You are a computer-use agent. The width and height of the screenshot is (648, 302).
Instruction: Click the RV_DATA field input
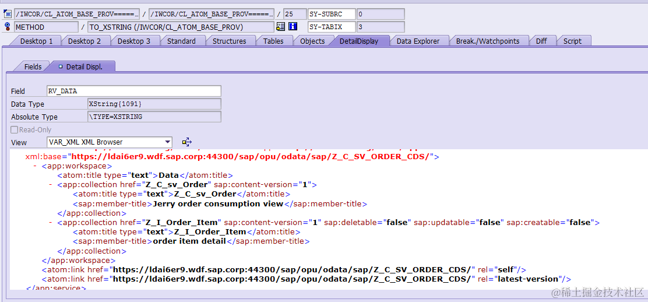point(134,91)
